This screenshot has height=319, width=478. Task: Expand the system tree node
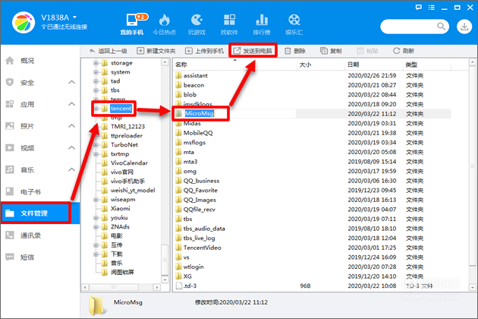pyautogui.click(x=96, y=72)
